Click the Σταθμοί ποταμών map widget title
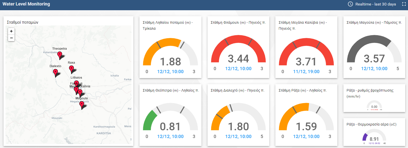This screenshot has height=148, width=408. coord(23,22)
